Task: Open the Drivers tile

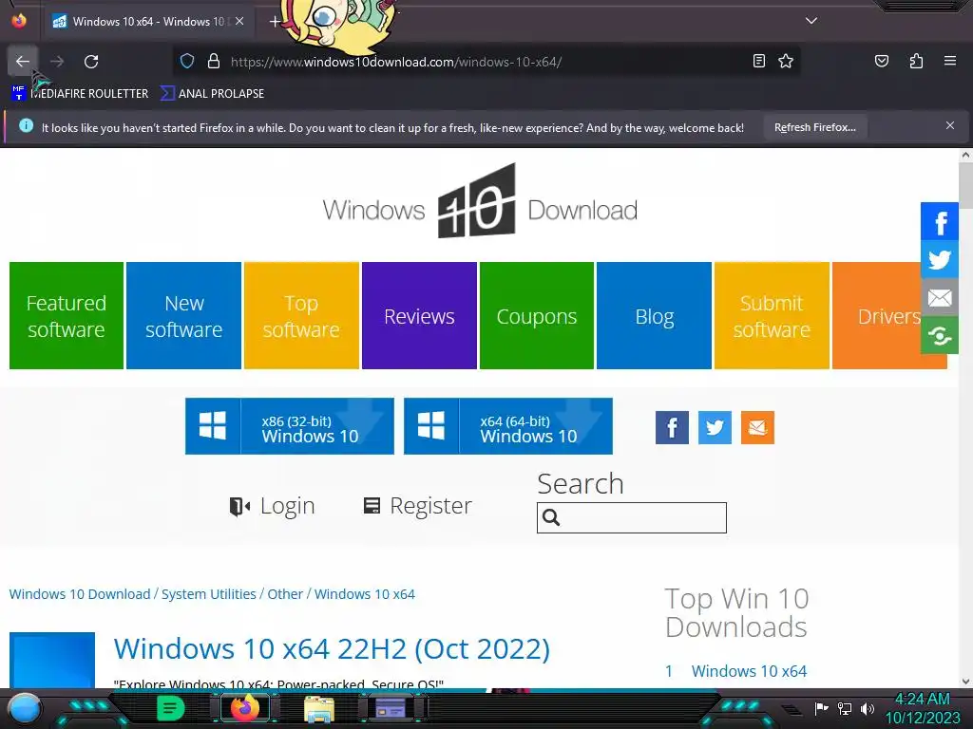Action: (x=888, y=315)
